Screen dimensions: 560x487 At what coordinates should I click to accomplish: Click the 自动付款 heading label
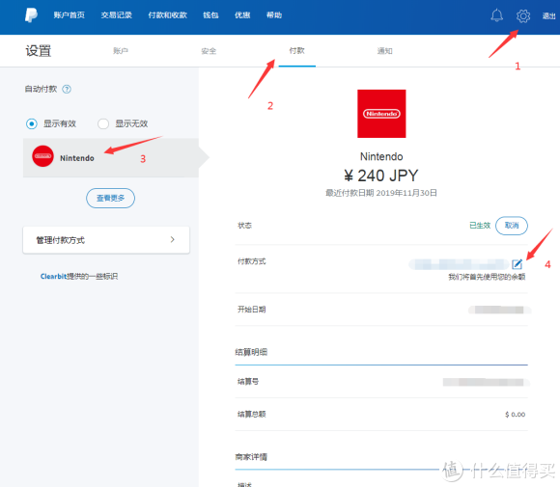[41, 89]
